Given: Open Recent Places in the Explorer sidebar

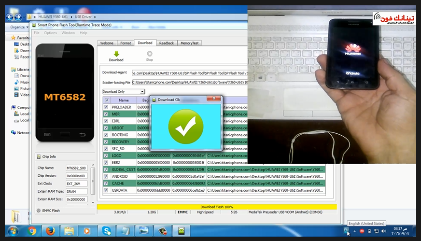Looking at the screenshot, I should click(21, 57).
